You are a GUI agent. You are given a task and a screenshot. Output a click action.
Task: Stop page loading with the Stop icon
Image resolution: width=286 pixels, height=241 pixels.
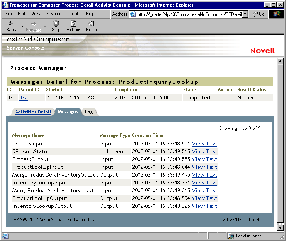point(56,26)
